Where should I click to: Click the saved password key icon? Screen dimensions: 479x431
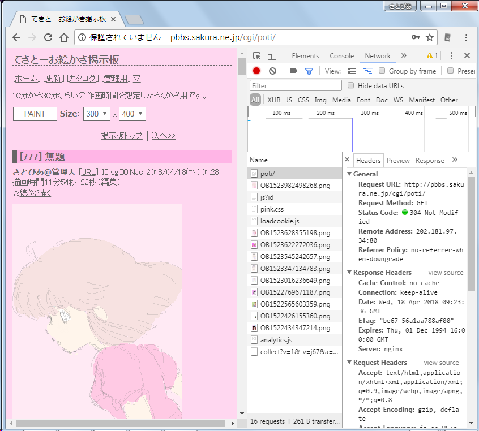[x=416, y=37]
